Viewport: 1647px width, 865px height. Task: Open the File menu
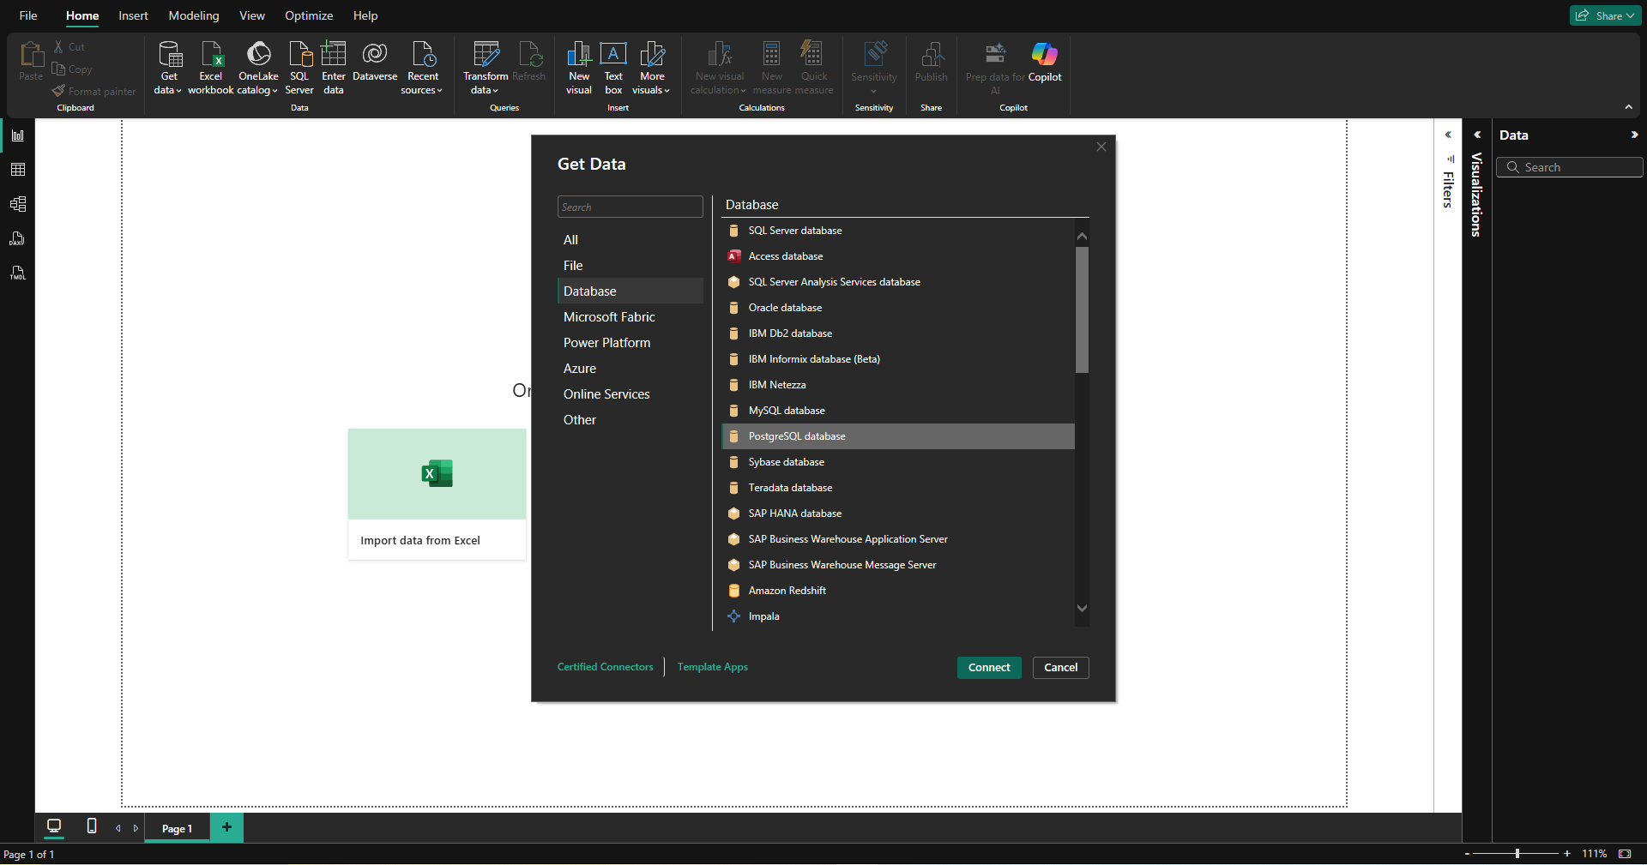(28, 15)
